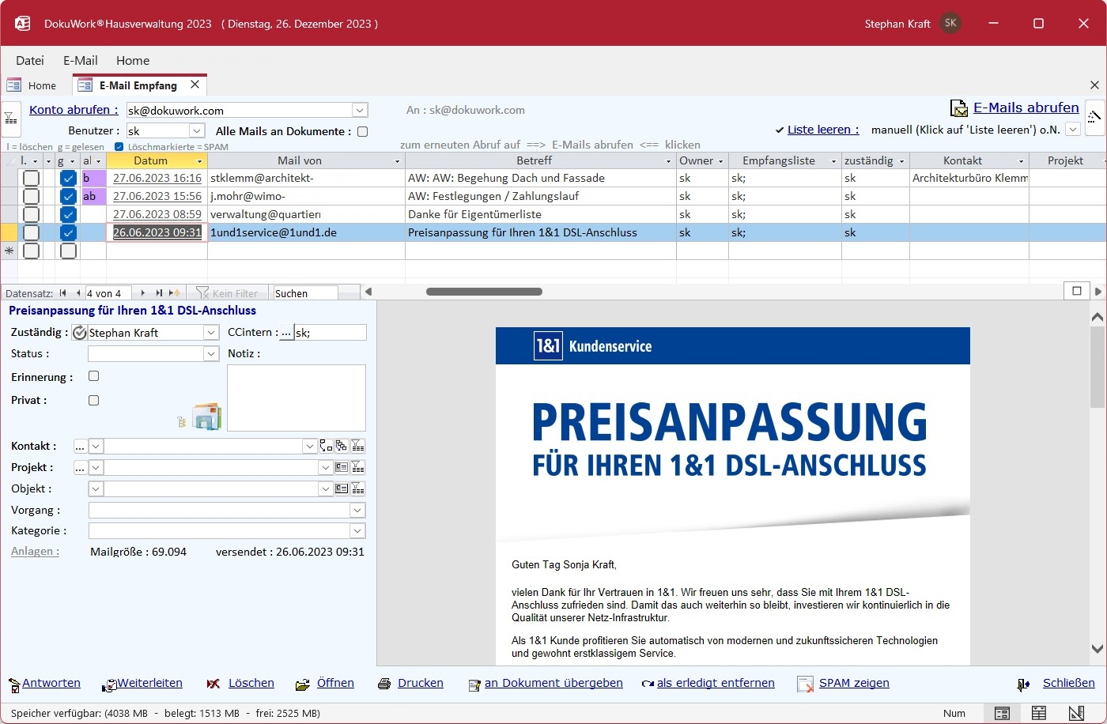The height and width of the screenshot is (724, 1107).
Task: Open the record card icon in Projekt row
Action: click(x=342, y=467)
